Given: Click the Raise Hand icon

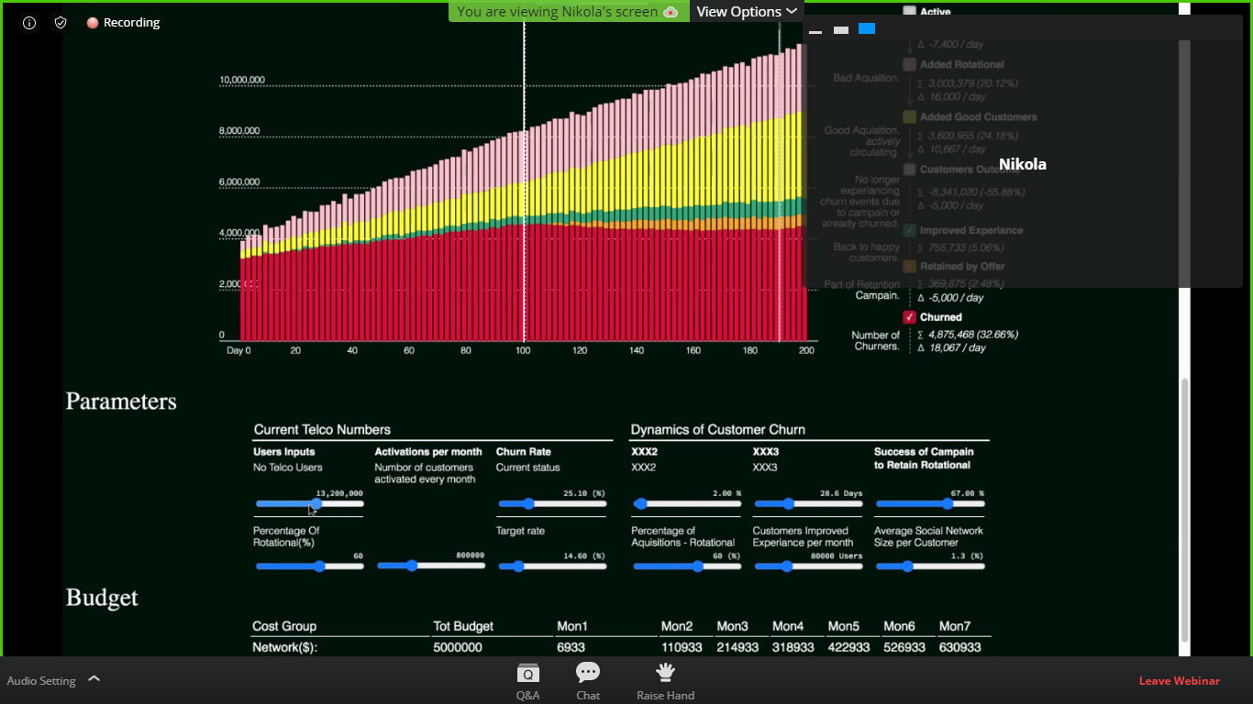Looking at the screenshot, I should click(x=665, y=681).
